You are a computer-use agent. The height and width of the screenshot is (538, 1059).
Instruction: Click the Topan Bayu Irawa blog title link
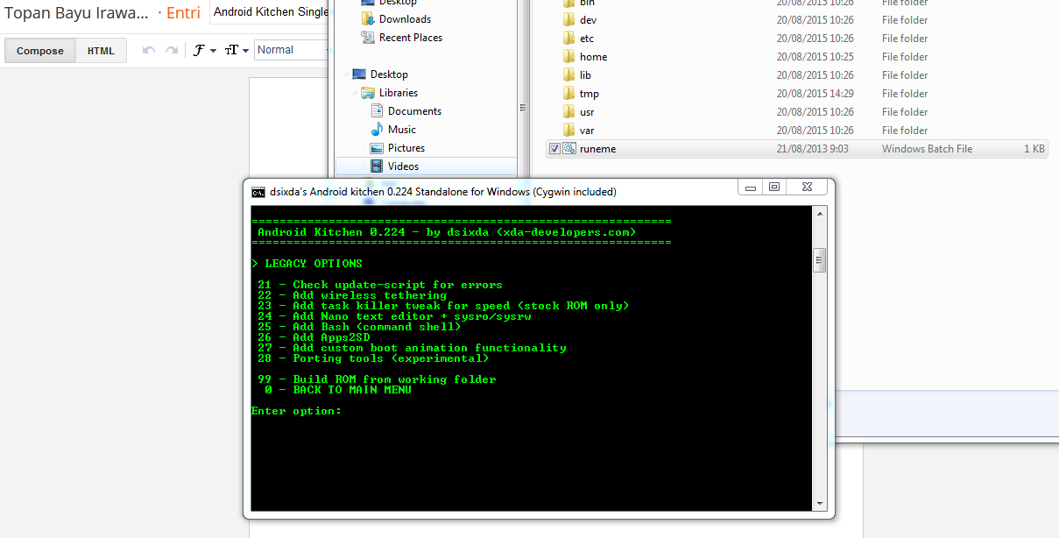tap(77, 13)
